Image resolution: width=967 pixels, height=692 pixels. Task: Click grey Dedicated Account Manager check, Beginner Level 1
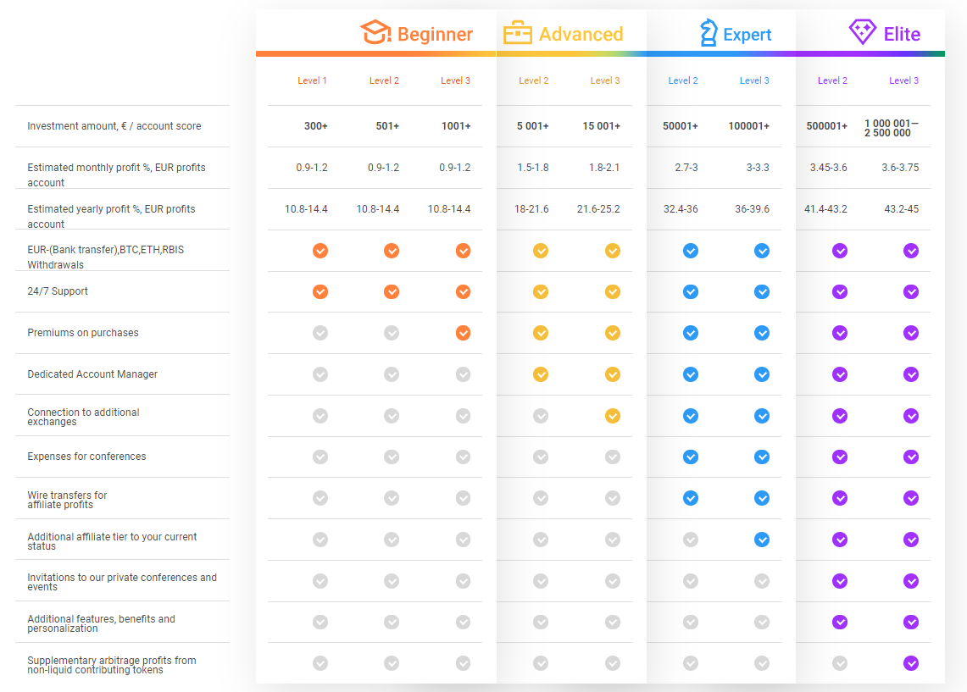pos(320,374)
